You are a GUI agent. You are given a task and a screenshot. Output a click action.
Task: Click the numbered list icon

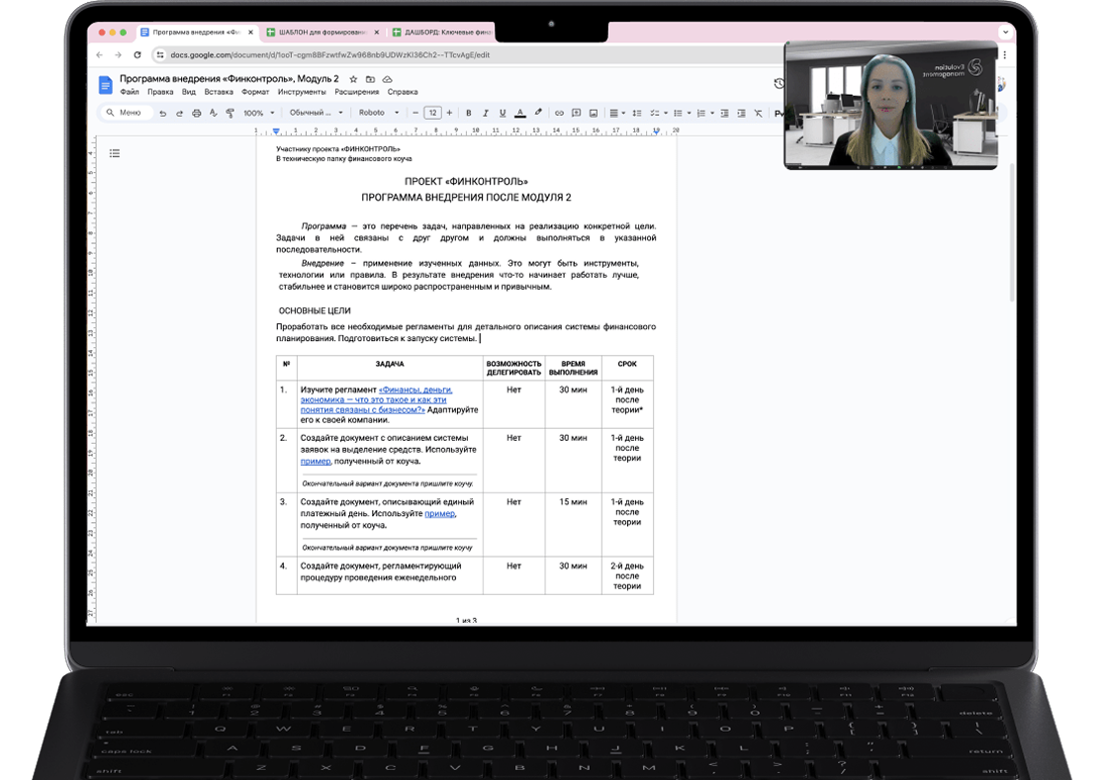(x=701, y=113)
